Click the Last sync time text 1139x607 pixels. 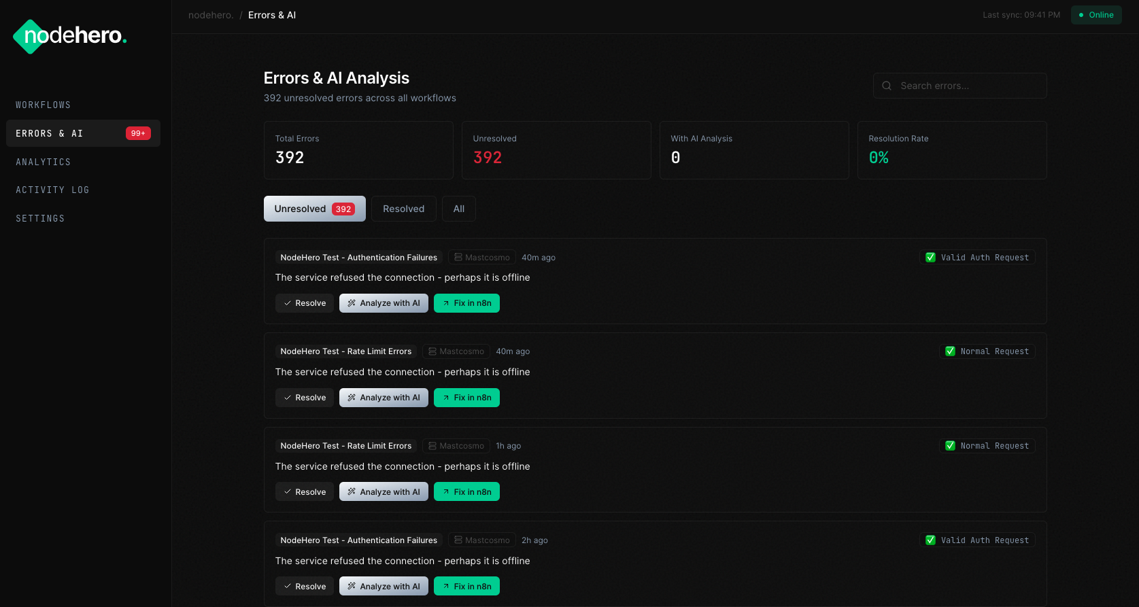(x=1021, y=15)
